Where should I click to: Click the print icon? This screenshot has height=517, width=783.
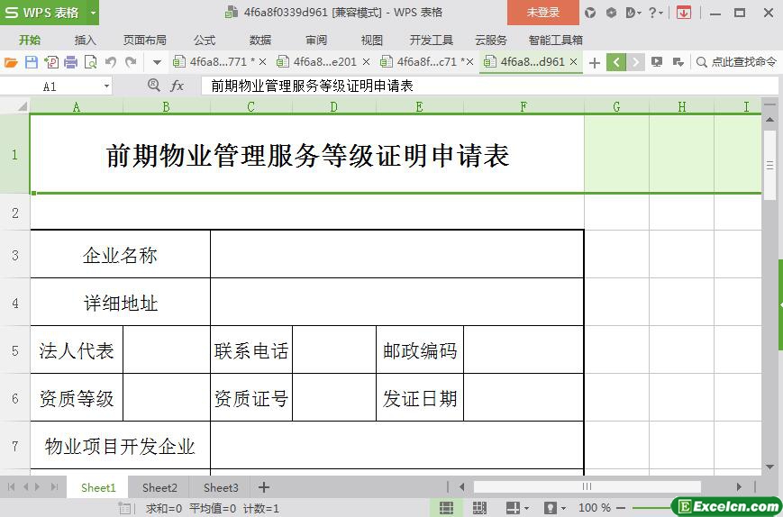(70, 62)
